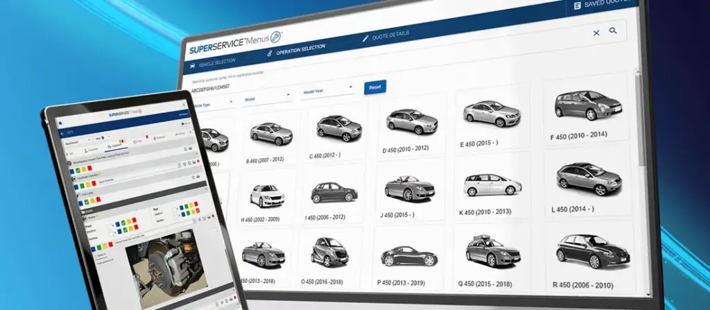Viewport: 710px width, 310px height.
Task: Click the pencil icon beside Quote Details
Action: (x=365, y=38)
